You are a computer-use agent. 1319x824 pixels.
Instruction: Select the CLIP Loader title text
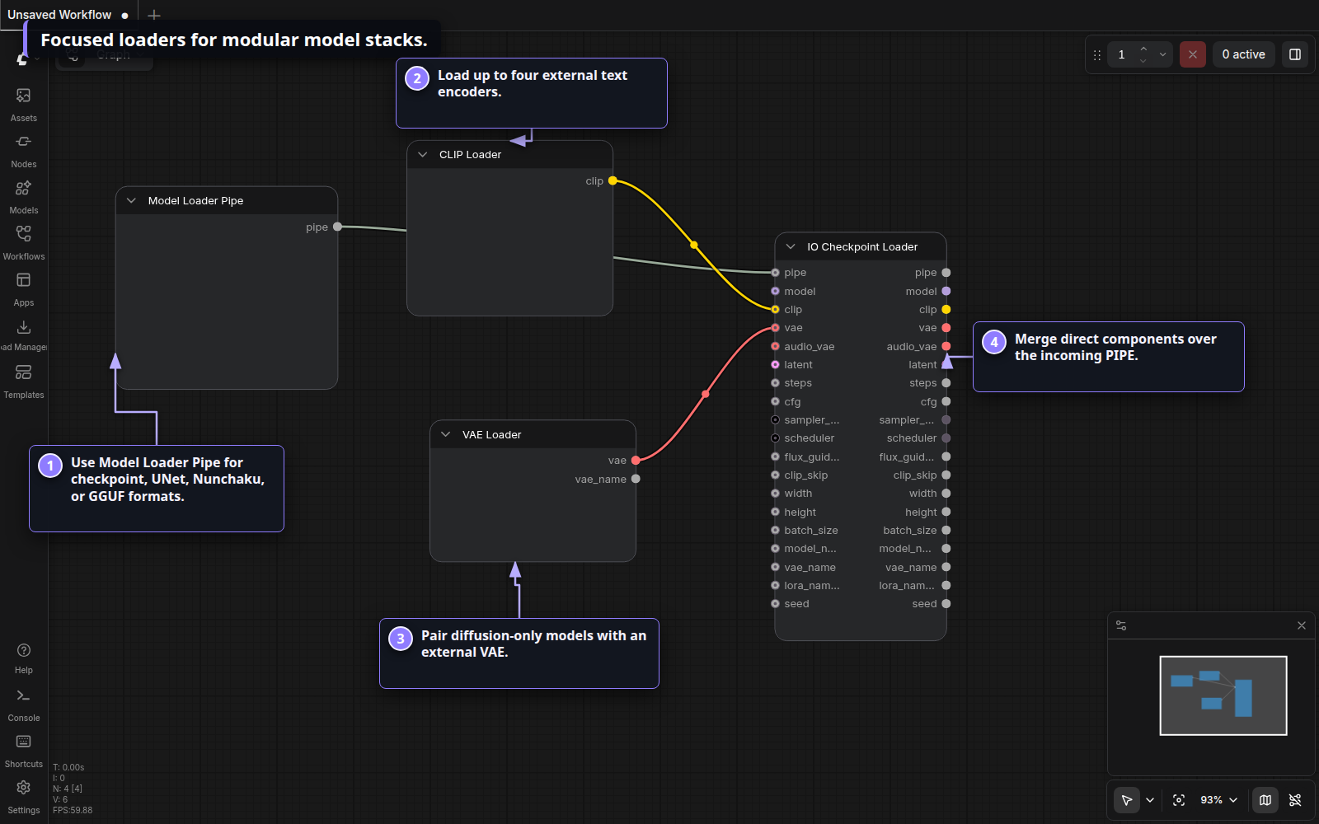[x=470, y=154]
